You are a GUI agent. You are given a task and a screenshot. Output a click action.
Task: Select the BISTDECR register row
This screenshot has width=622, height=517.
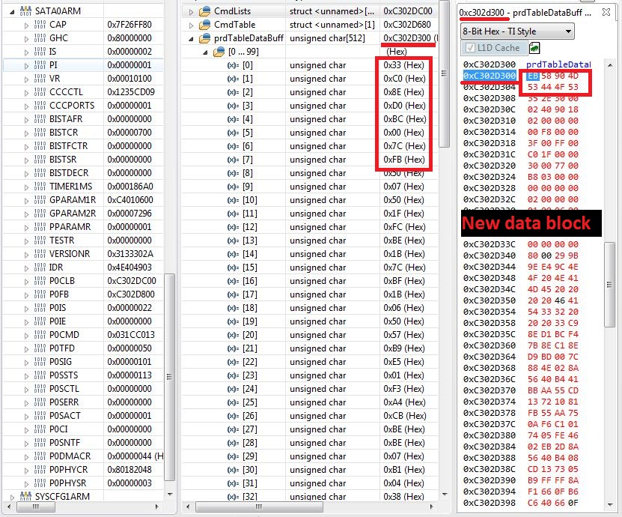click(83, 173)
